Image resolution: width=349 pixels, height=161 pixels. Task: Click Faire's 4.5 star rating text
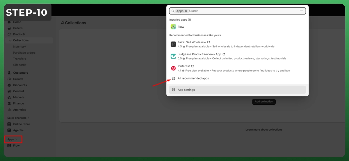click(x=180, y=46)
